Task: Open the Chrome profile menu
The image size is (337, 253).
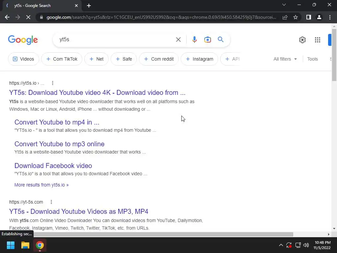Action: point(319,17)
